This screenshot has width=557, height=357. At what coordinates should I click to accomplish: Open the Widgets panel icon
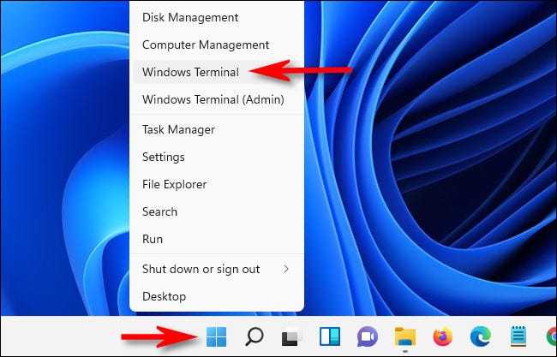(330, 336)
